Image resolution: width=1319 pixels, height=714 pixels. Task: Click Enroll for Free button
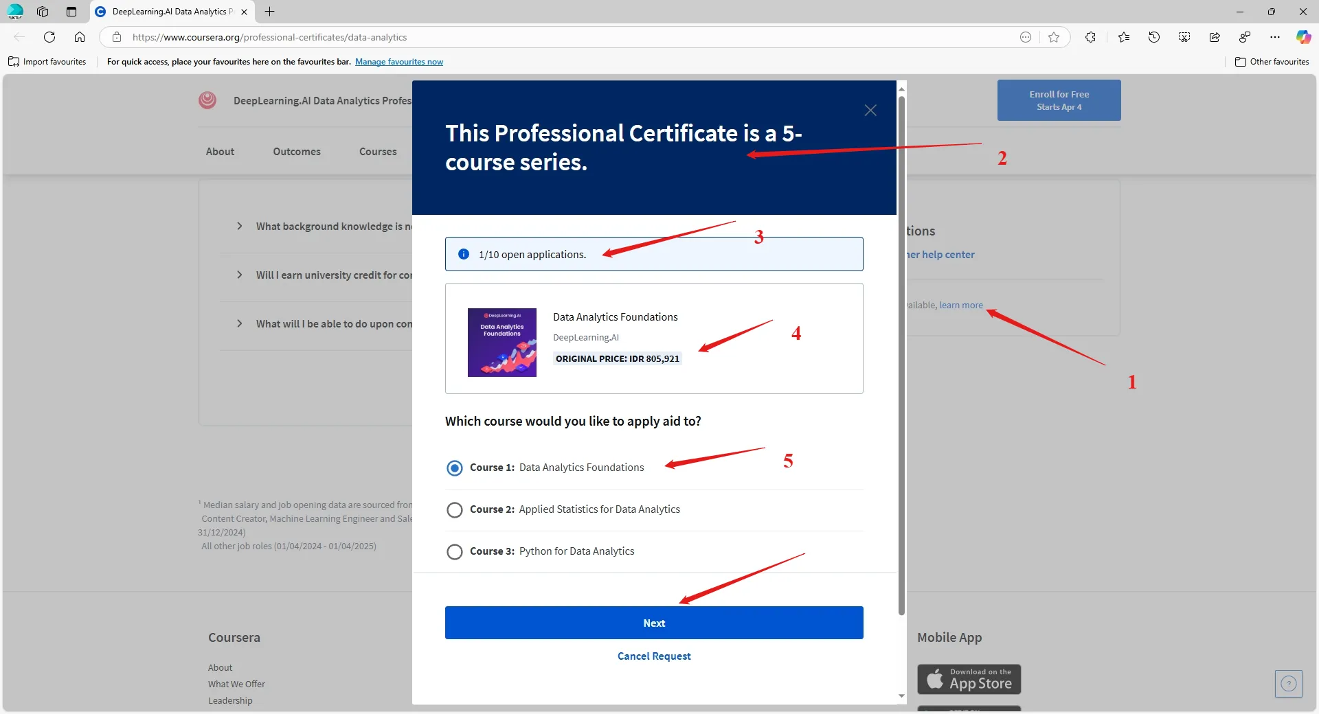(1059, 100)
